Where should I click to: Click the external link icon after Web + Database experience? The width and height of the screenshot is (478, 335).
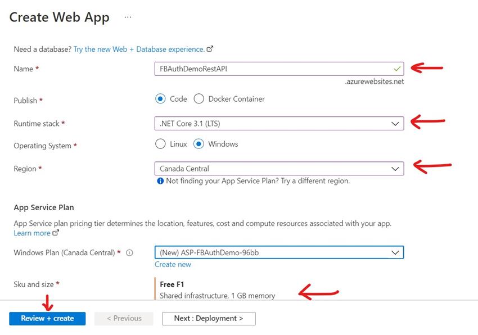click(x=210, y=49)
